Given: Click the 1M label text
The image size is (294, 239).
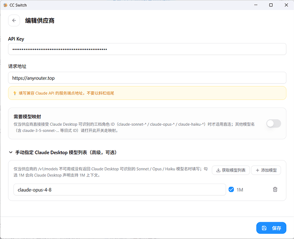Looking at the screenshot, I should pos(240,190).
